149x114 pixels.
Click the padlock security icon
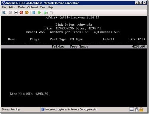(141, 109)
